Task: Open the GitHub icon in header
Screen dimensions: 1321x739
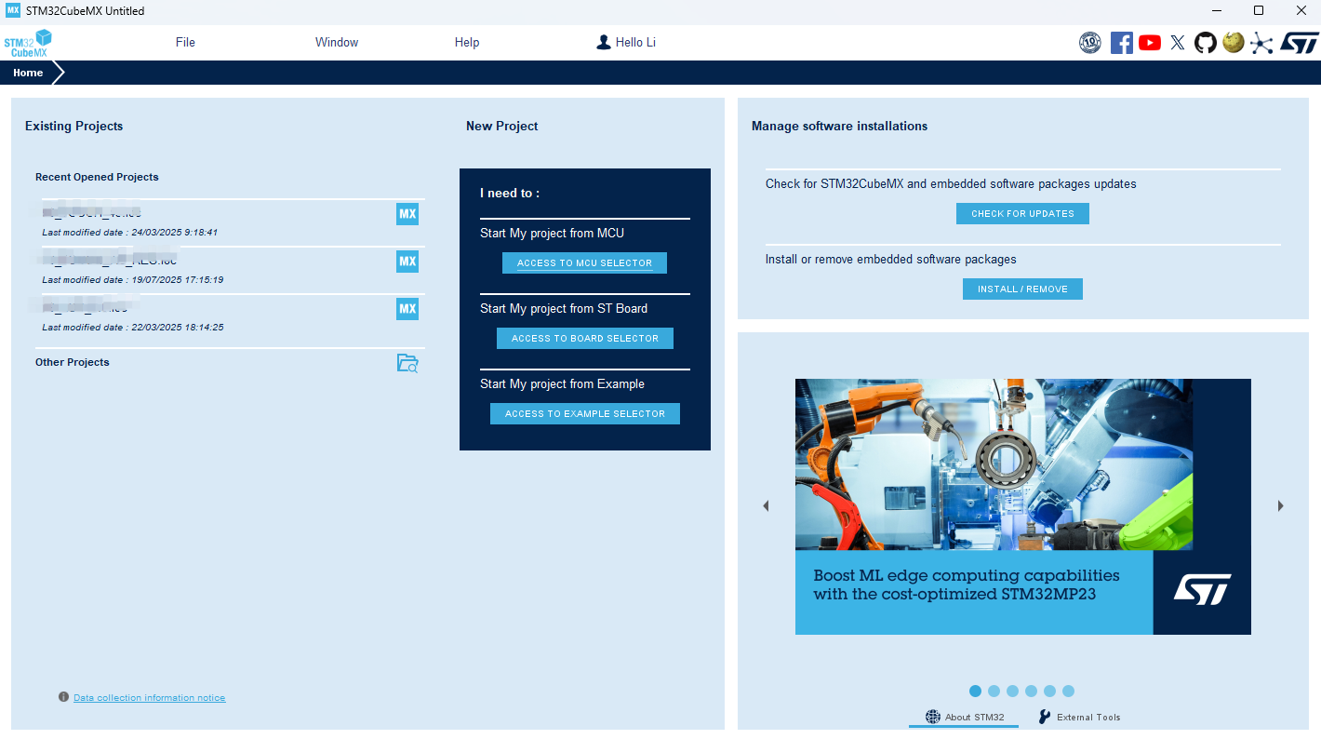Action: point(1206,42)
